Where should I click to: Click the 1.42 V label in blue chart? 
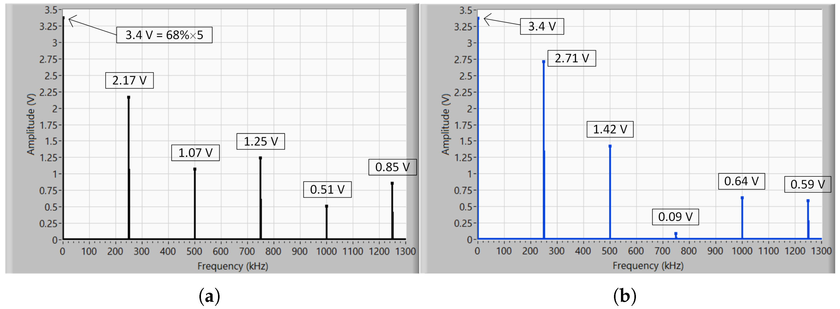(610, 129)
